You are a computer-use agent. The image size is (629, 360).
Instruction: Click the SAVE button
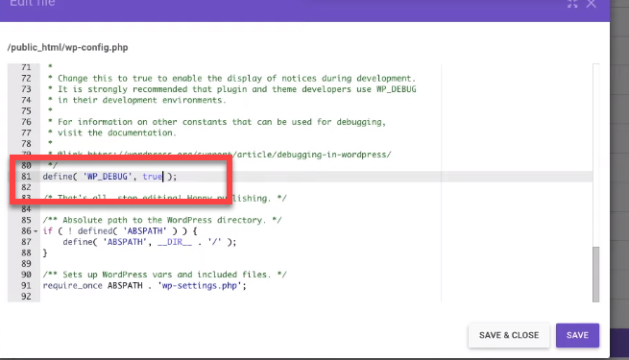pos(577,335)
